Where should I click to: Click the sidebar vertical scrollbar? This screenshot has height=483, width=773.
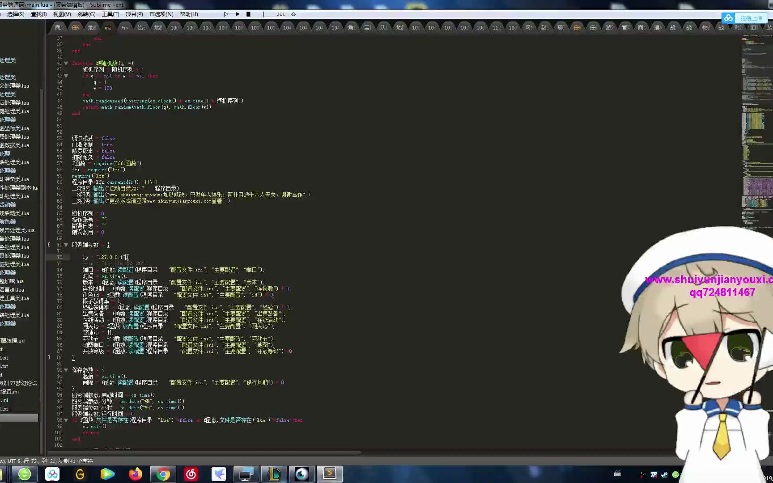pyautogui.click(x=42, y=271)
